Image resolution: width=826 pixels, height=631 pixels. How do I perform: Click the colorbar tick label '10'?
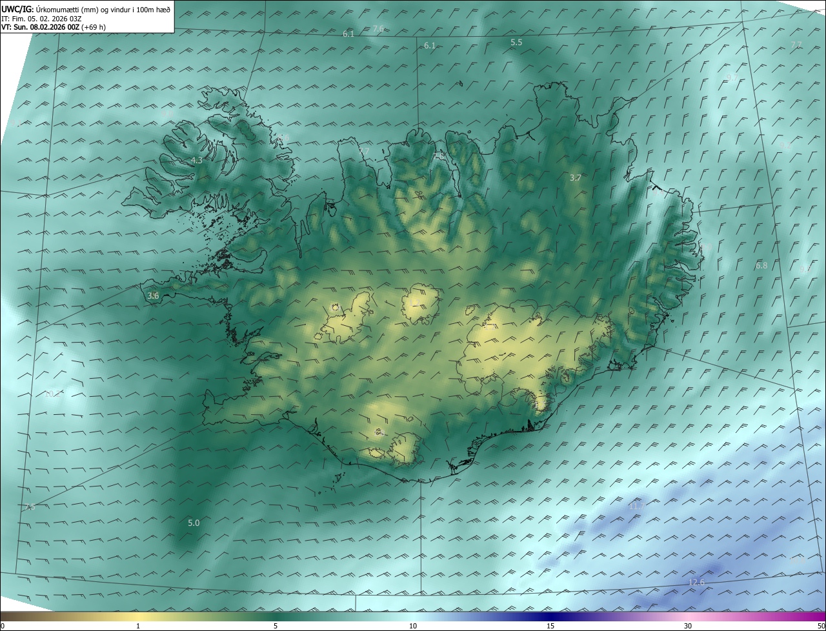tap(413, 626)
